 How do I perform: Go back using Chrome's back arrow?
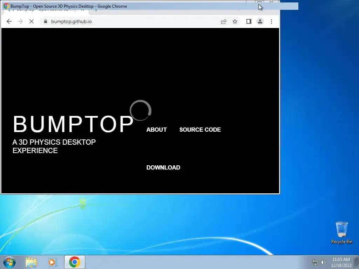pos(9,21)
